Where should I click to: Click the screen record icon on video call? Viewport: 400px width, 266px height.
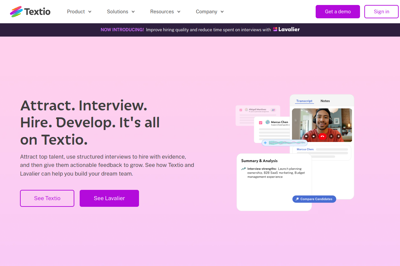point(306,136)
